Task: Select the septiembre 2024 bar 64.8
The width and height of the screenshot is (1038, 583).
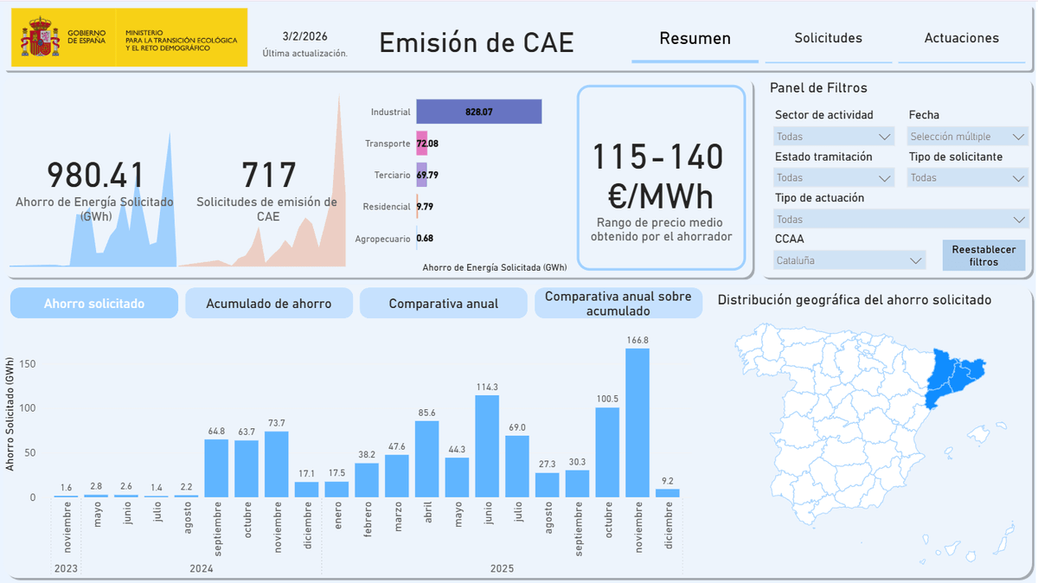Action: pos(216,468)
